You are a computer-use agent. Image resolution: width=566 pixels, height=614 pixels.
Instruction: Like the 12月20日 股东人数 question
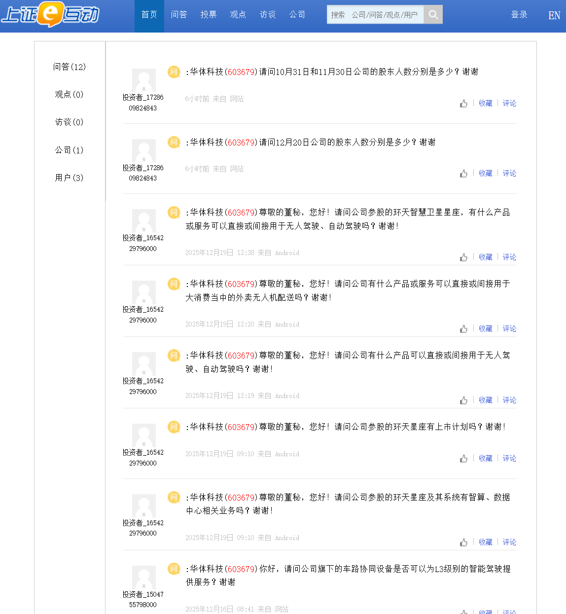463,174
